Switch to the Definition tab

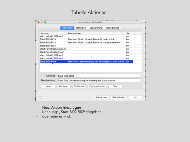click(81, 28)
